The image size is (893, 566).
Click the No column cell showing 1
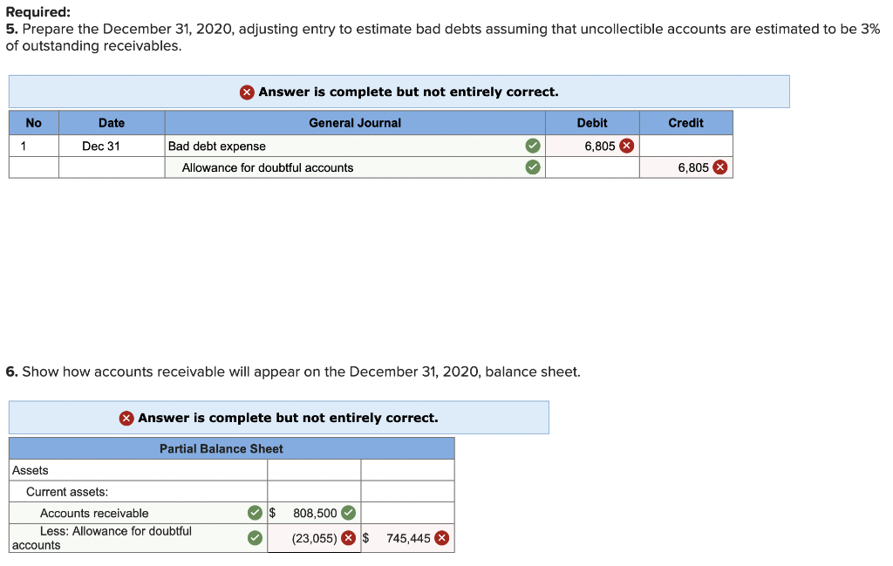coord(33,146)
